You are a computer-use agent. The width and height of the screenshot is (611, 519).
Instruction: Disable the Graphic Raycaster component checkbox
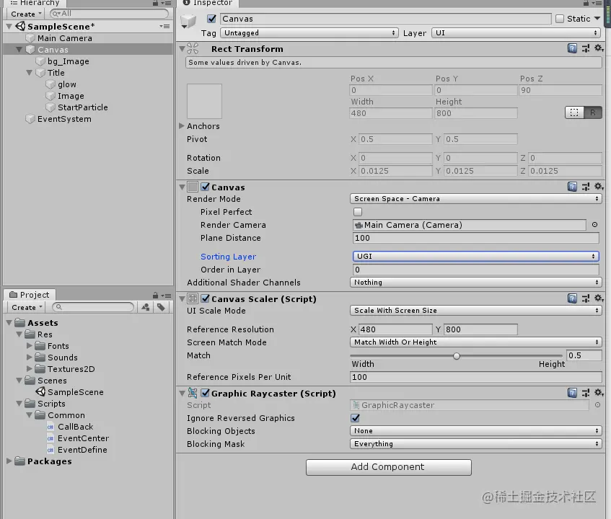(206, 393)
